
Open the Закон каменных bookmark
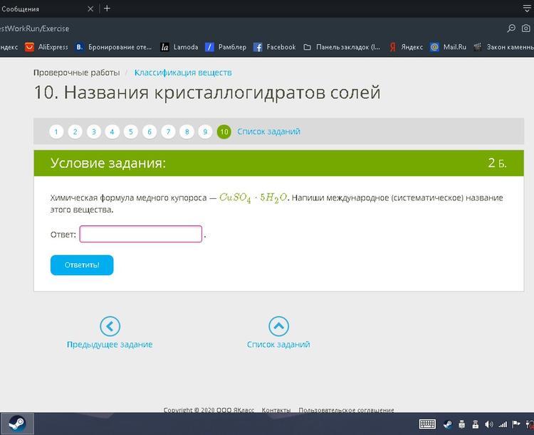[x=504, y=47]
